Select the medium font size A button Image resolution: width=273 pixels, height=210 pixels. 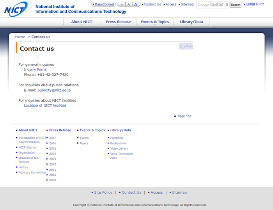[129, 5]
